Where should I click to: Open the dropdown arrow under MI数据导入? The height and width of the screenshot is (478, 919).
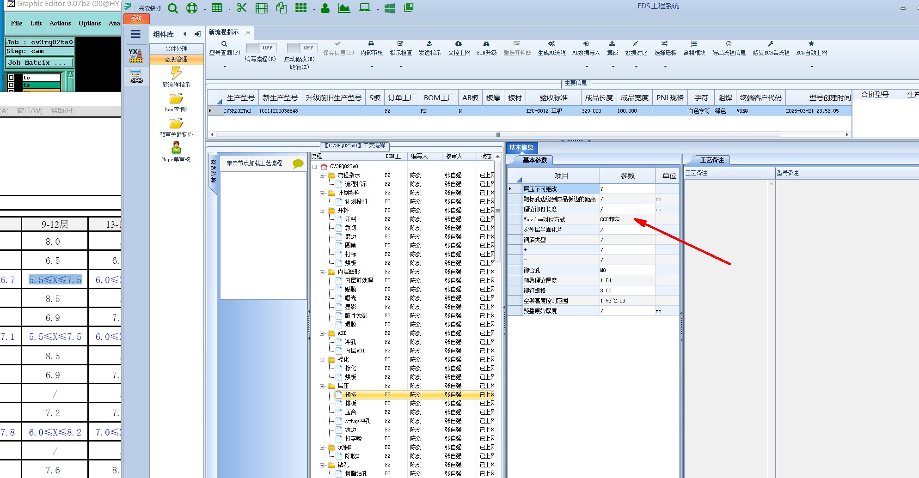[x=586, y=67]
